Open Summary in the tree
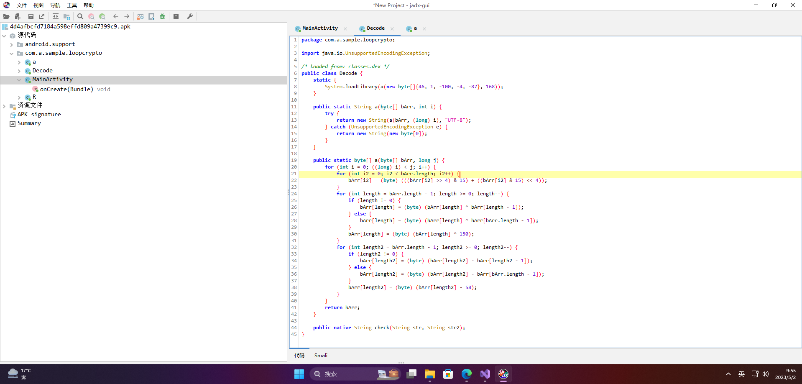 click(x=29, y=123)
